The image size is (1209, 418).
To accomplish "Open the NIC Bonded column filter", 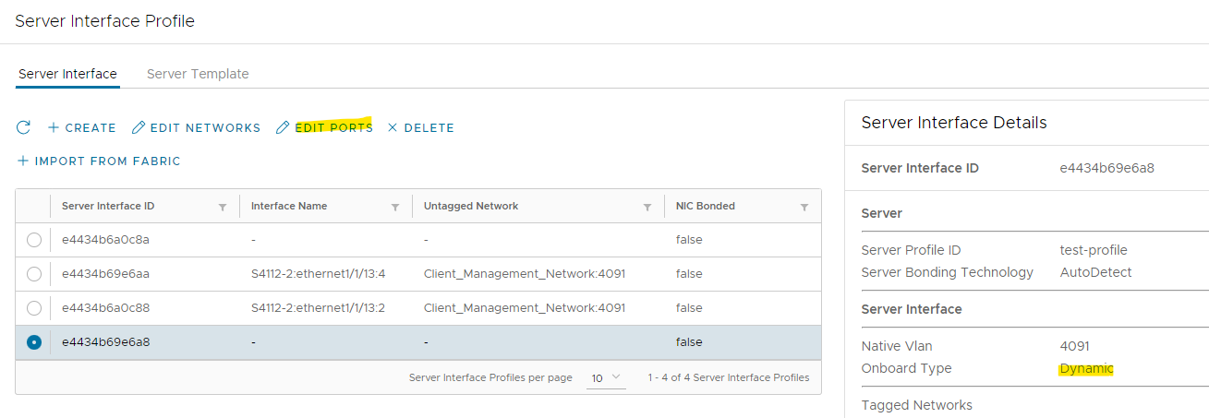I will tap(804, 207).
